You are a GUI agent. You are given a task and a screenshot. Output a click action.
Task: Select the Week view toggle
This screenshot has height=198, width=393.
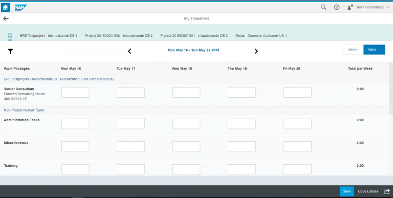tap(353, 50)
